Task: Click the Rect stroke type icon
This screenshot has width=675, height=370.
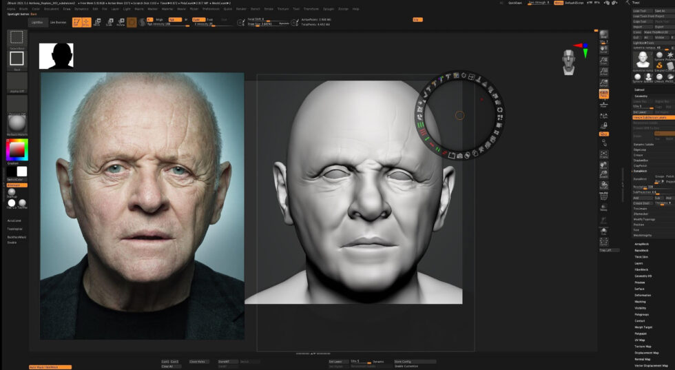Action: click(x=17, y=59)
